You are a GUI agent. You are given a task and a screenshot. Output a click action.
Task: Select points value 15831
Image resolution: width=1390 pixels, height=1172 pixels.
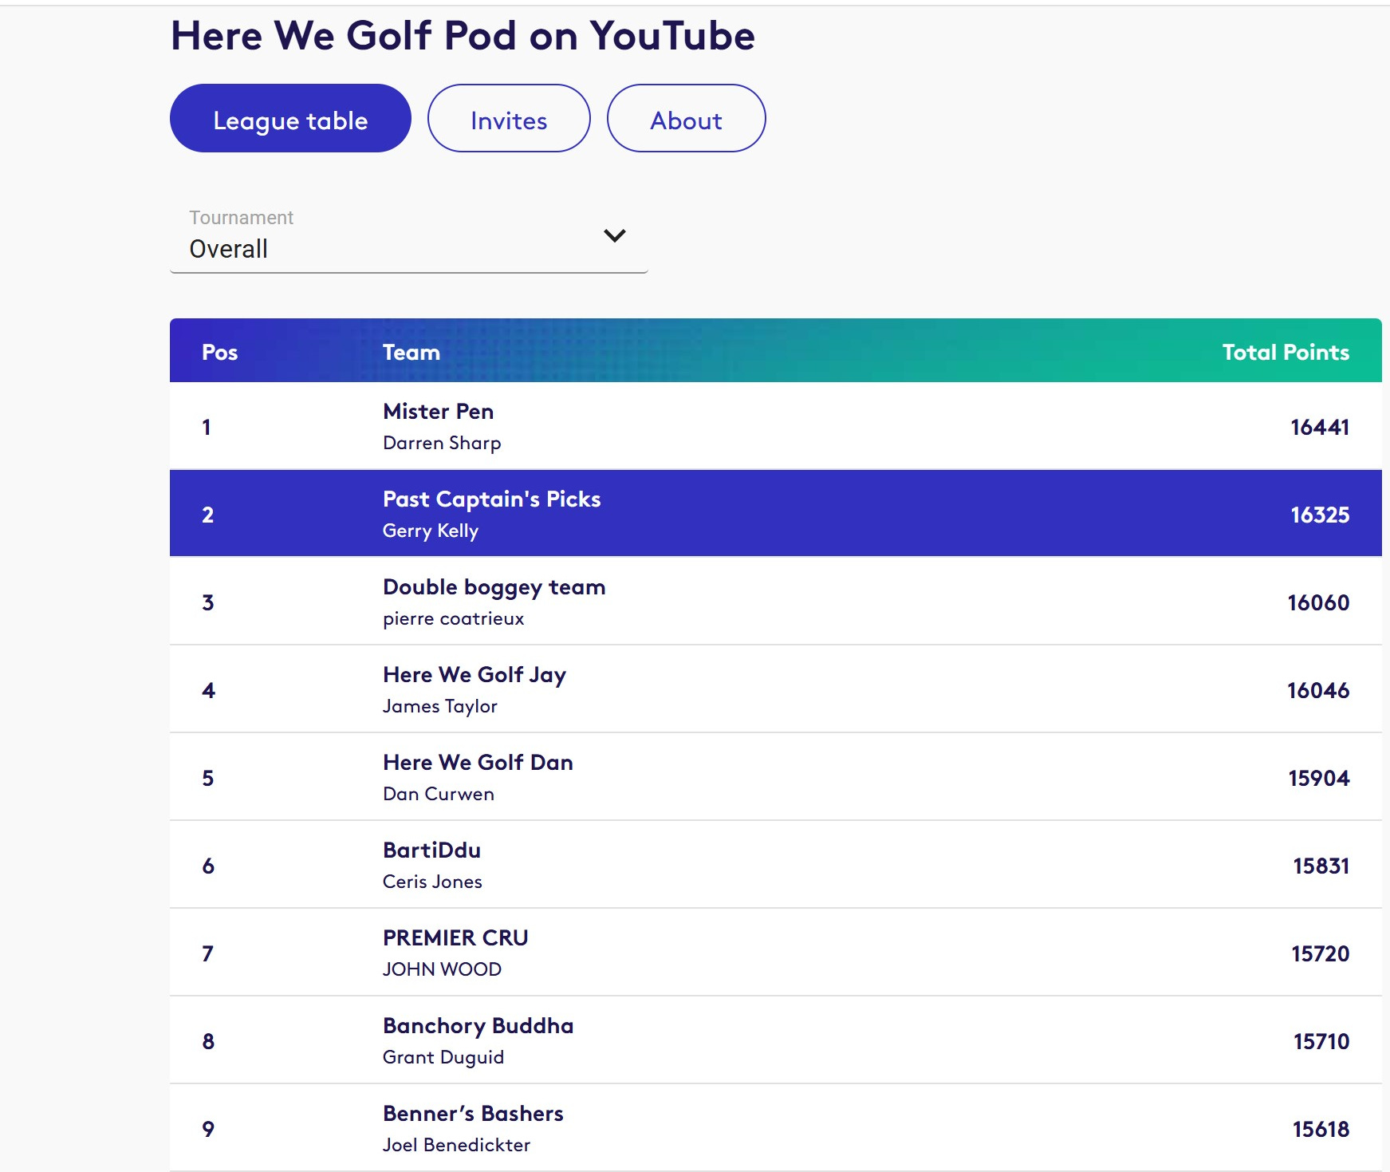click(1321, 866)
